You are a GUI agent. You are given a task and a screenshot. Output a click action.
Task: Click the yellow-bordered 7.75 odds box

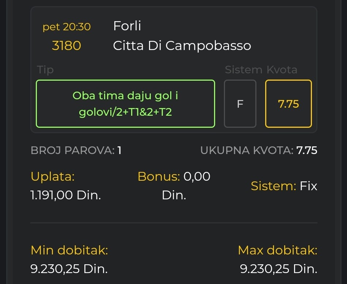pyautogui.click(x=289, y=104)
